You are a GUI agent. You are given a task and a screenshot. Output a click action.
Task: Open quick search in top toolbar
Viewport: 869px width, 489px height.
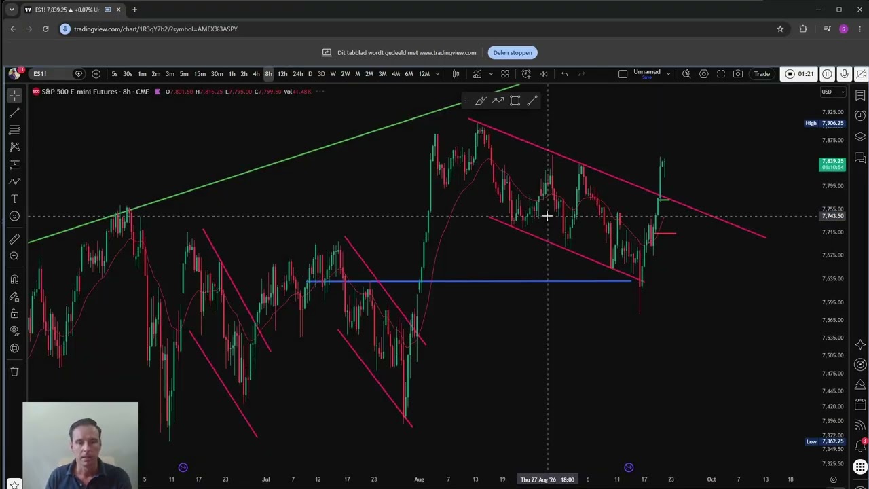point(686,73)
